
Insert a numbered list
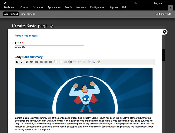click(x=60, y=62)
